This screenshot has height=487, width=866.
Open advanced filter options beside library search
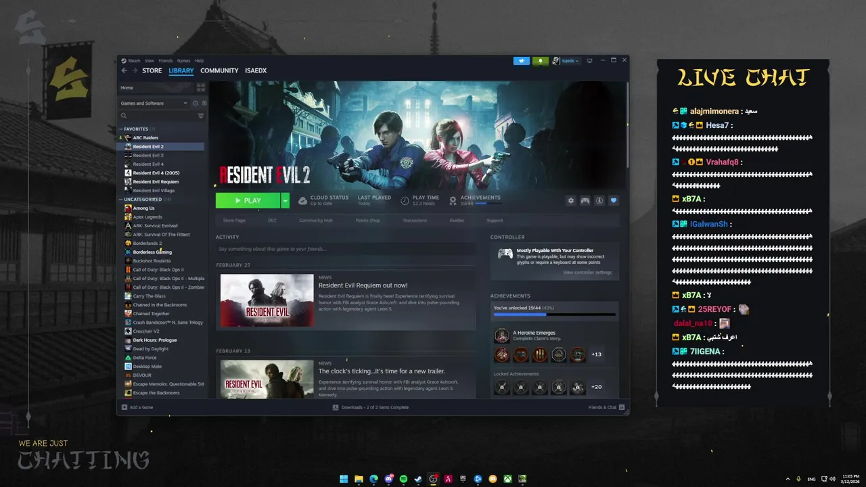(201, 116)
